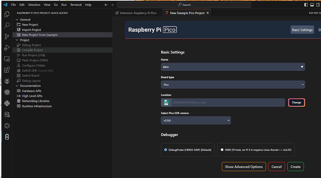Collapse the Documentation section
Screen dimensions: 321x178
click(17, 86)
